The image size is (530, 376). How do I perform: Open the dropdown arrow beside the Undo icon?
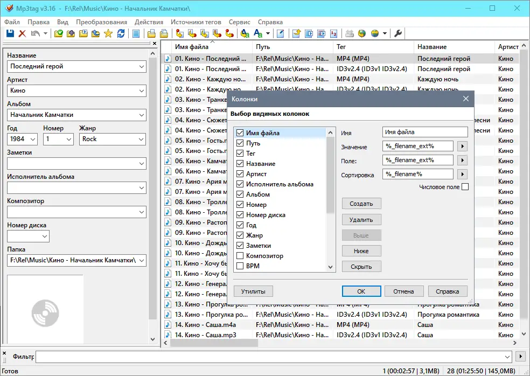[45, 33]
